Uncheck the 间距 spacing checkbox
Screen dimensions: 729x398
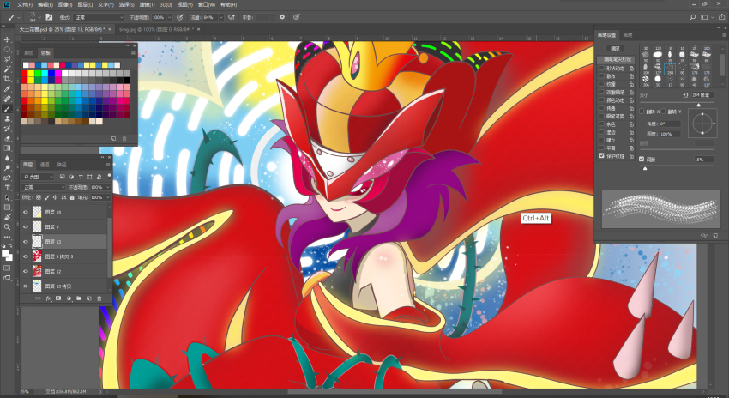(642, 159)
